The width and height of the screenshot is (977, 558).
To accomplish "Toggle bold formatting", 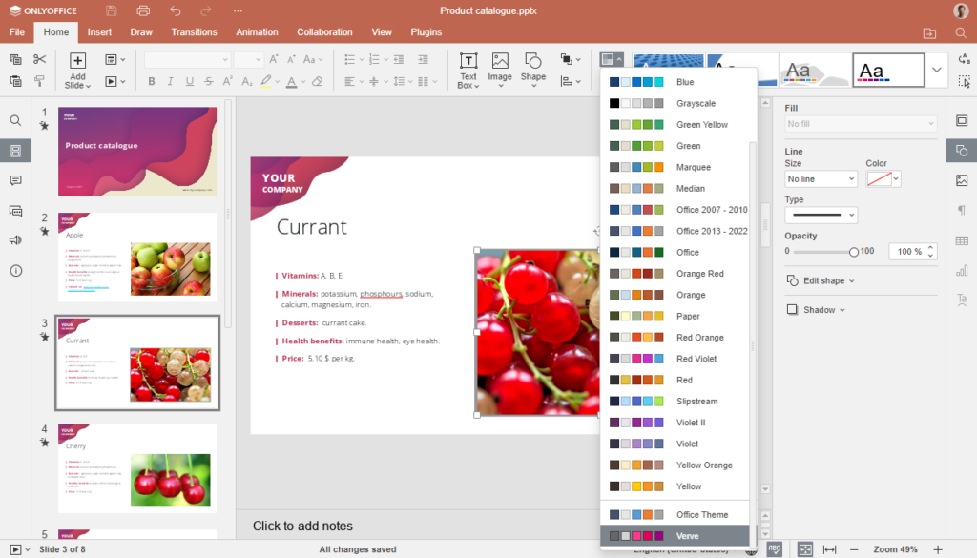I will [x=152, y=82].
